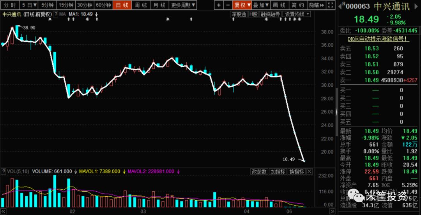421x215 pixels.
Task: Click the 委差 value -4531445
Action: pyautogui.click(x=405, y=30)
